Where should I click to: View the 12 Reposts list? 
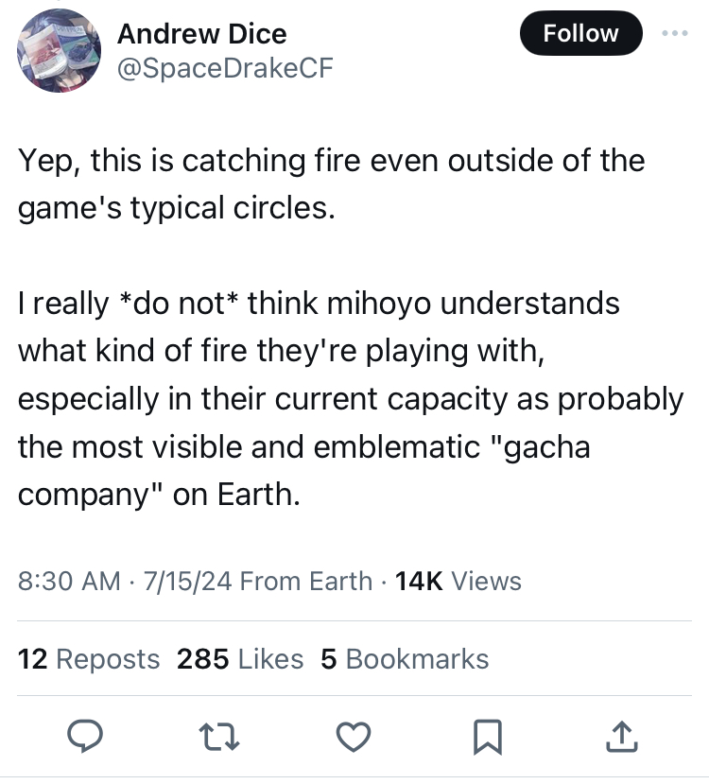pos(89,659)
